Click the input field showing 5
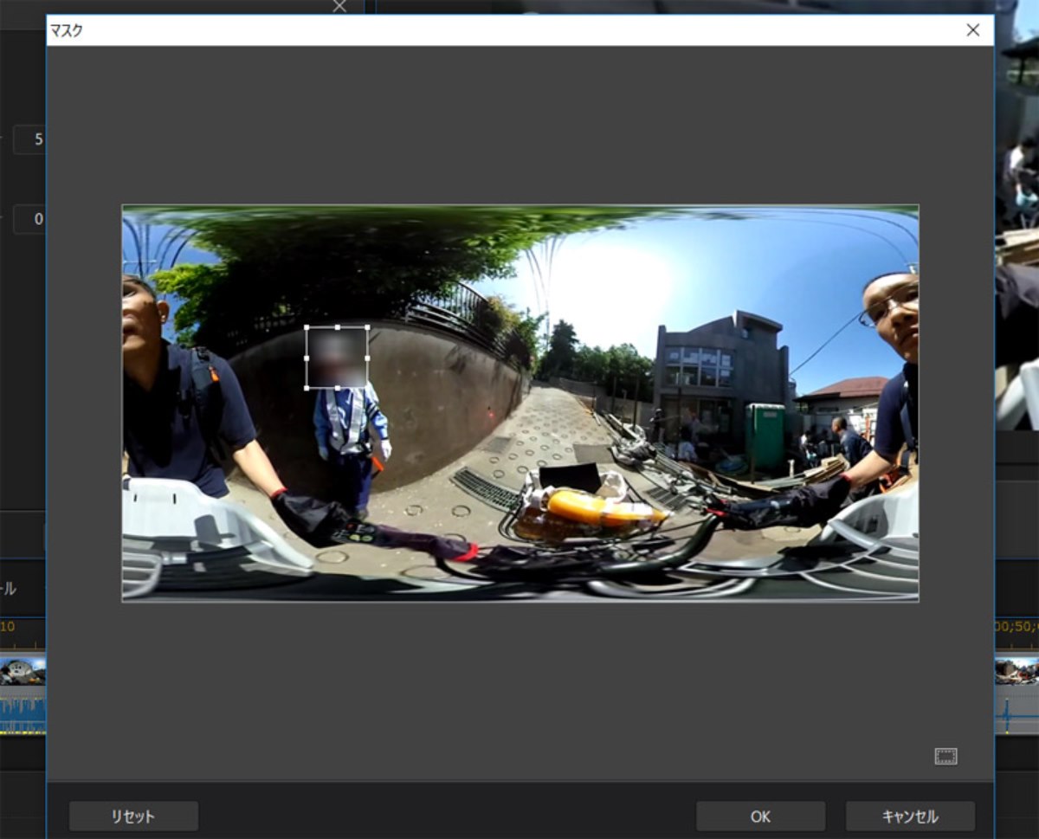This screenshot has height=839, width=1039. (x=31, y=139)
